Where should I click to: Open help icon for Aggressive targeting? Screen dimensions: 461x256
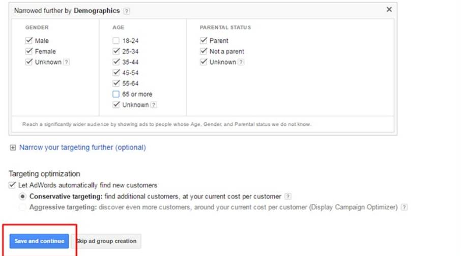tap(404, 207)
